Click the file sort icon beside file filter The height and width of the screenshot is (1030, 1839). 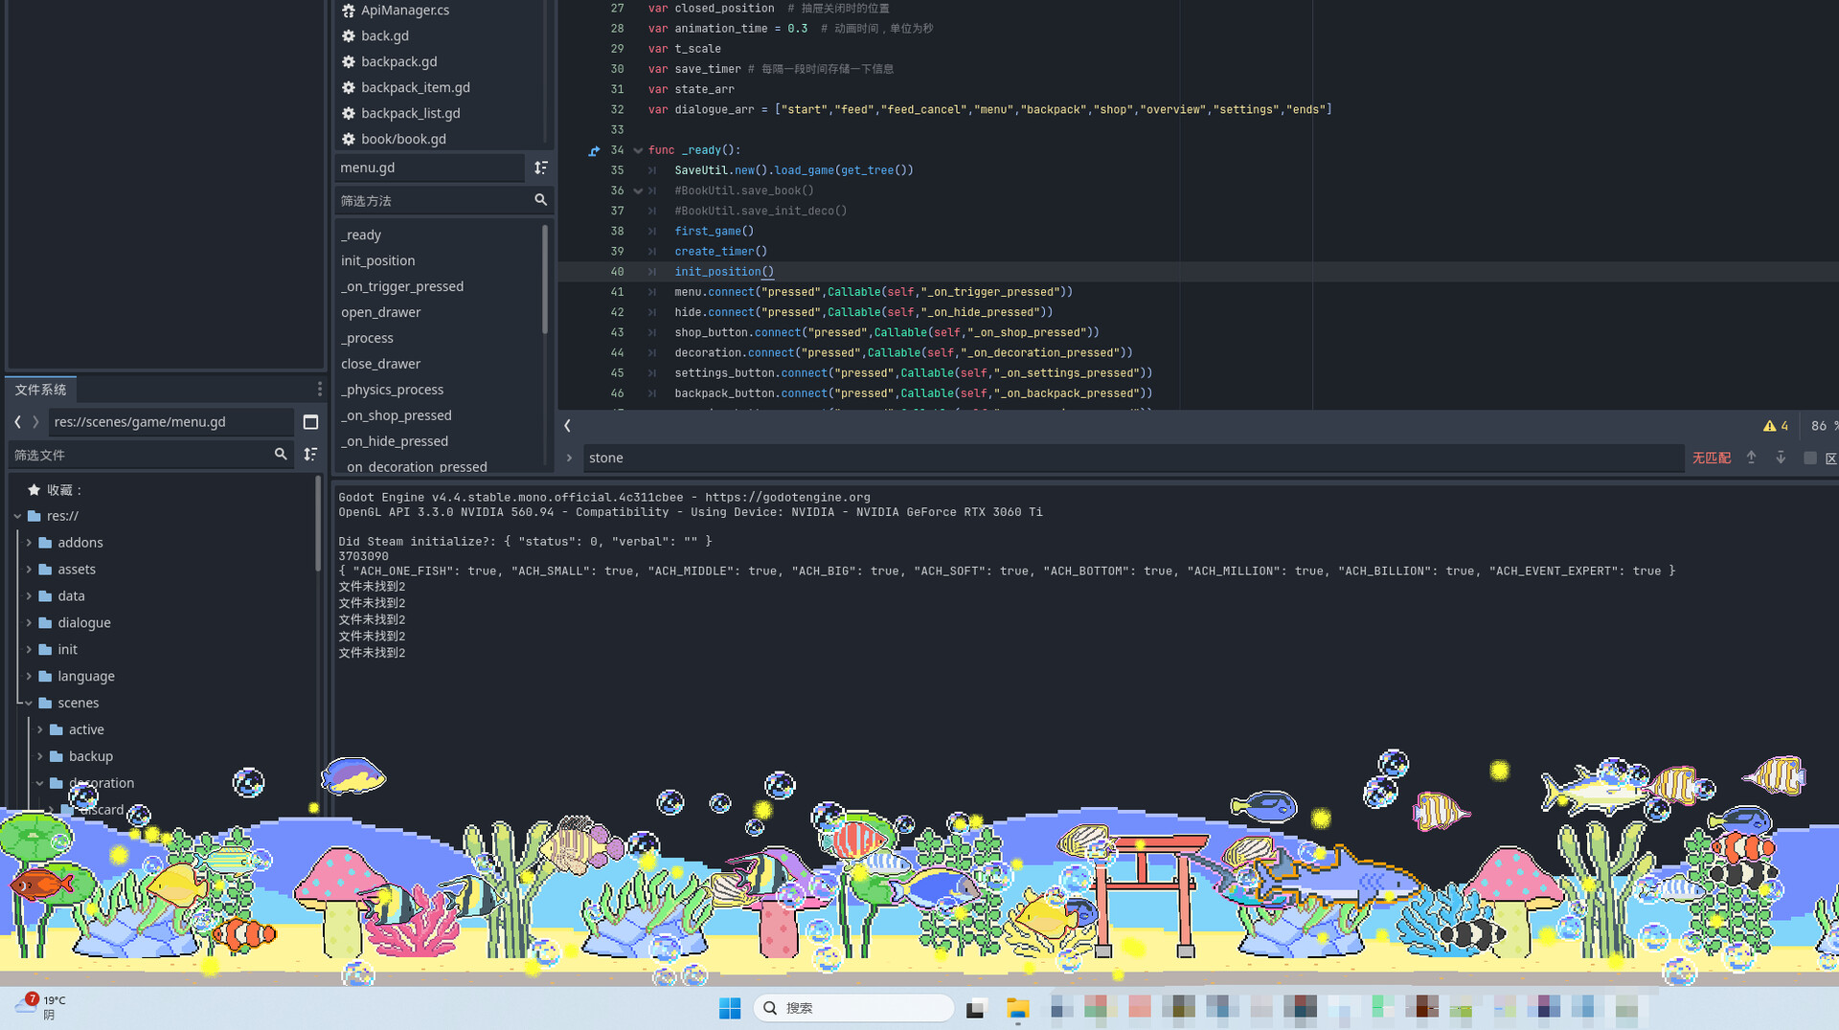310,455
